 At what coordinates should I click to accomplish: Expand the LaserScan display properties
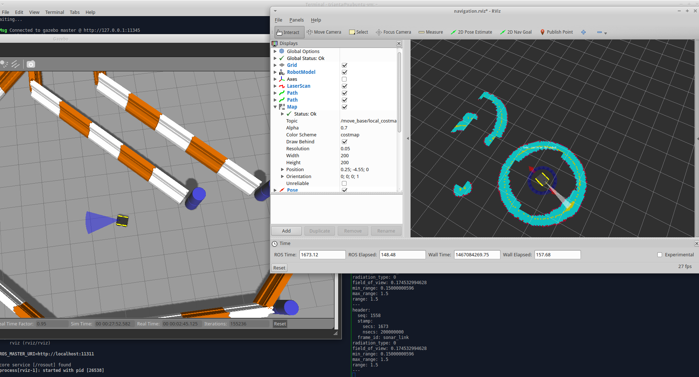(275, 86)
